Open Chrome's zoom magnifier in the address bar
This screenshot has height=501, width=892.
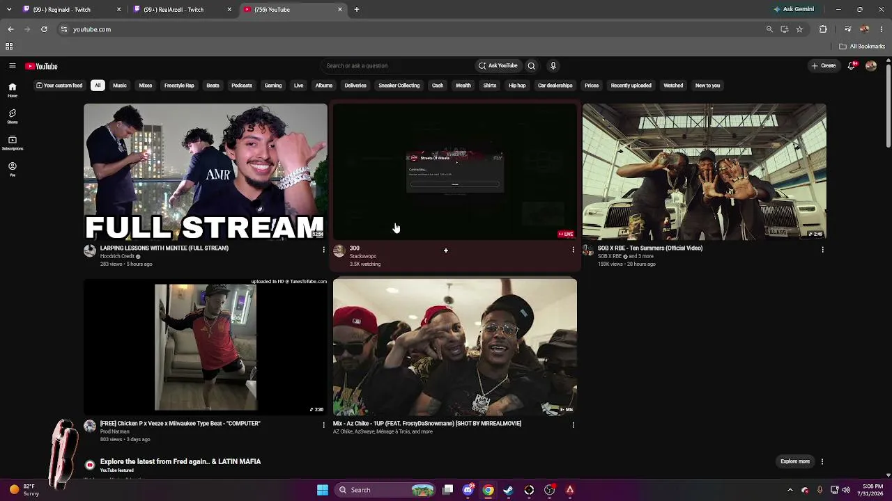point(769,29)
